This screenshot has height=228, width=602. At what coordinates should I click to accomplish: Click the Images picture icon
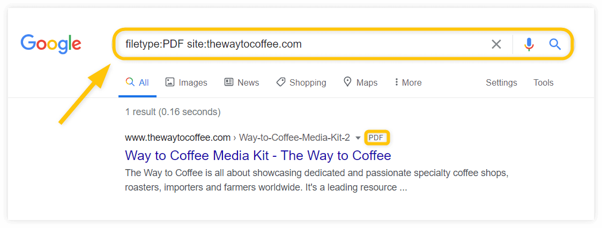click(170, 82)
